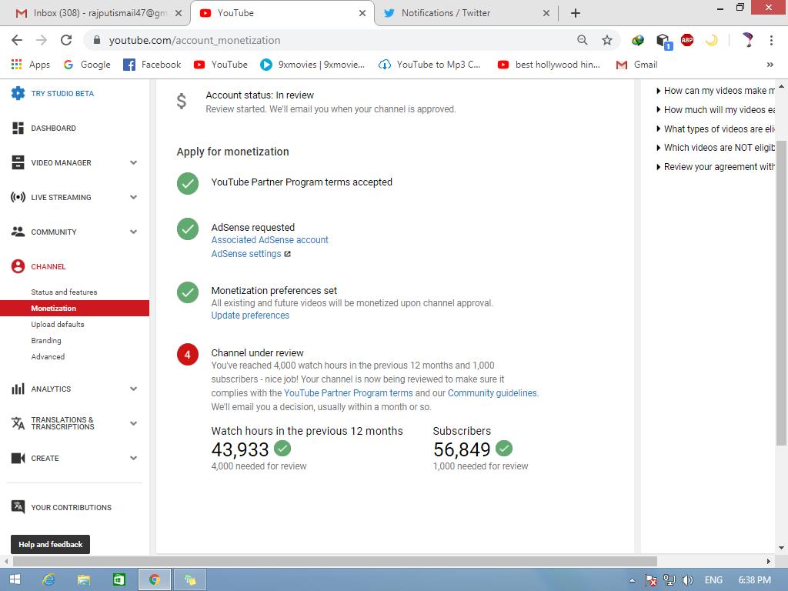Open the crescent moon extension icon
788x591 pixels.
pyautogui.click(x=712, y=40)
